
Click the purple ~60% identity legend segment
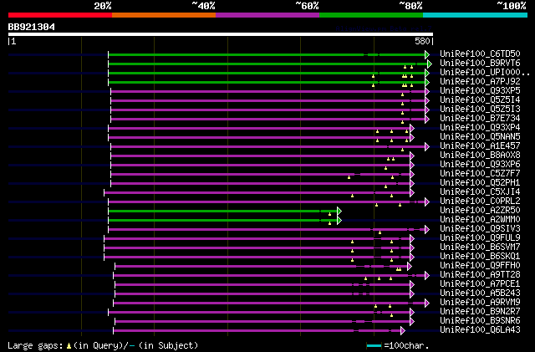267,15
